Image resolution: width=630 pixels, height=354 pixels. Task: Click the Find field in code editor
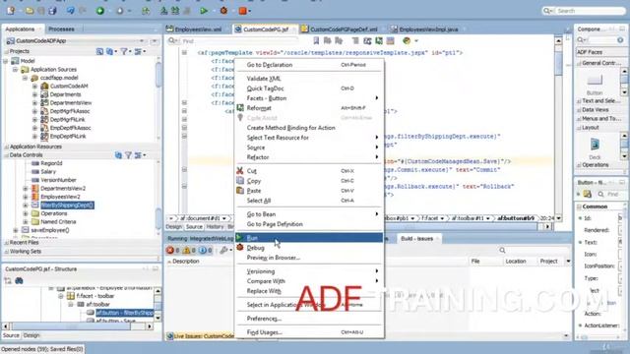tap(239, 41)
